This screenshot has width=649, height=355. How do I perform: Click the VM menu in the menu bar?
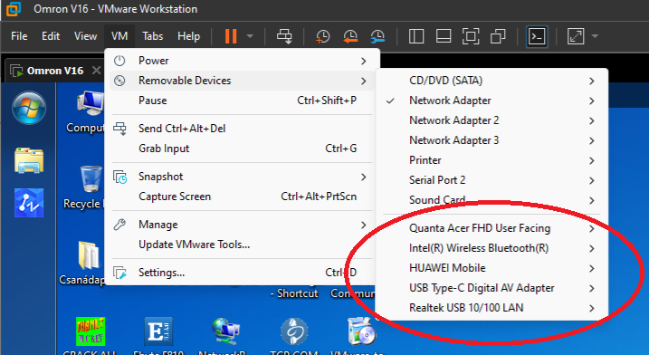click(119, 36)
